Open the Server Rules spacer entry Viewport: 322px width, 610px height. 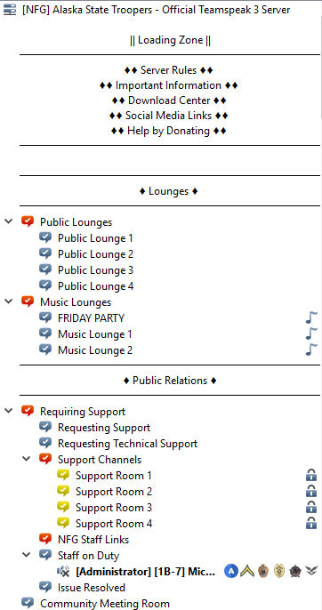(x=169, y=70)
